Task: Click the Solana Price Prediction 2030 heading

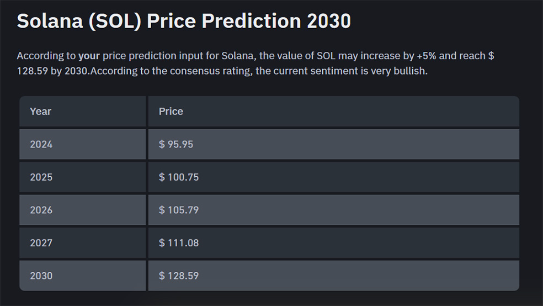Action: click(184, 21)
